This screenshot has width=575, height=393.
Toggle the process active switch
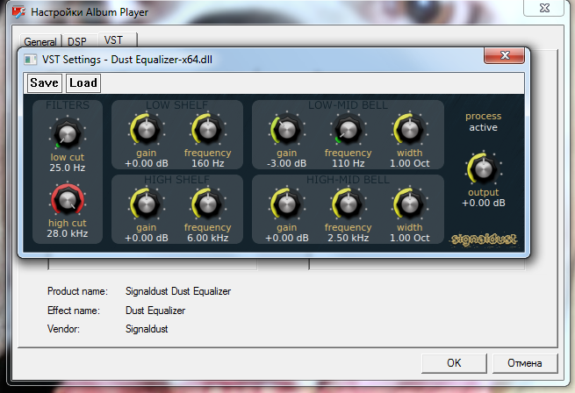[x=484, y=122]
